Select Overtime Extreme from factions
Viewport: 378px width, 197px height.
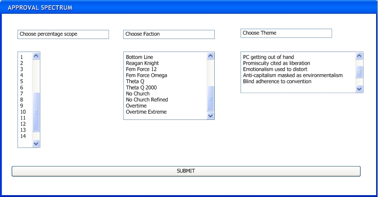pyautogui.click(x=146, y=112)
